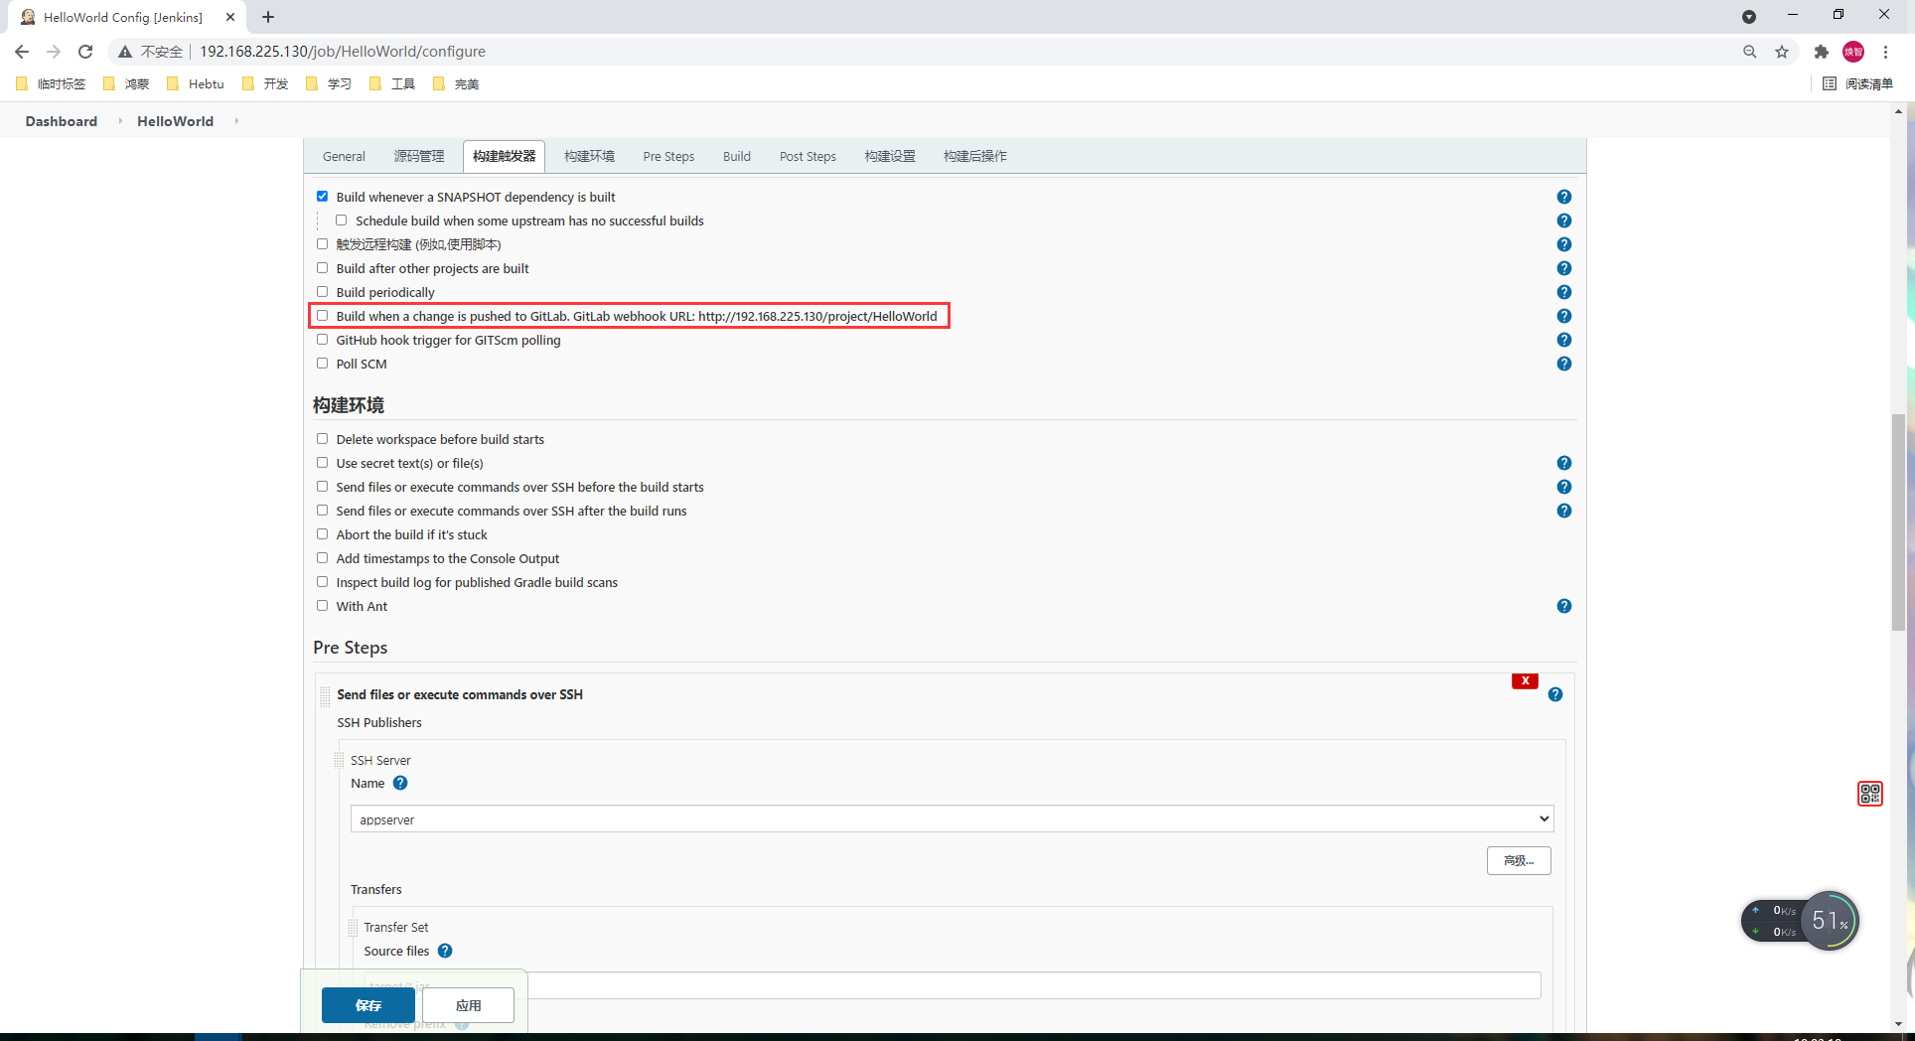Expand the Dashboard breadcrumb arrow
Image resolution: width=1915 pixels, height=1041 pixels.
pos(120,121)
